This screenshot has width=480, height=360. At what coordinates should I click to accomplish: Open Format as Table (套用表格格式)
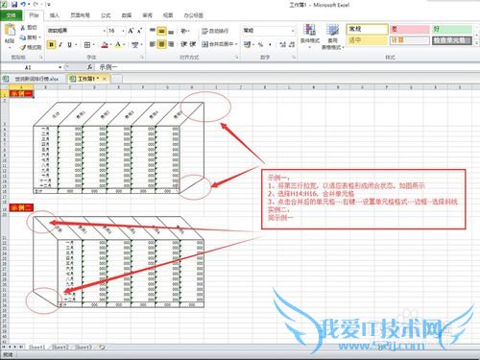point(333,36)
